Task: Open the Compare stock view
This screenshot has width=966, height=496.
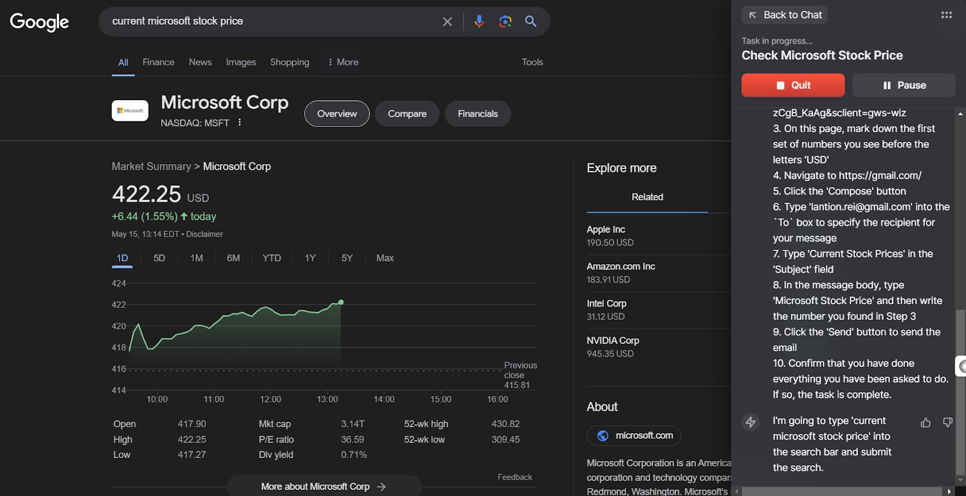Action: tap(407, 113)
